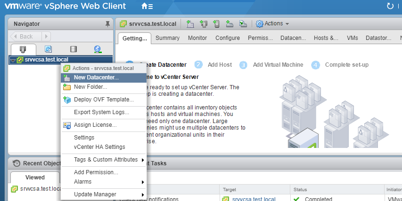
Task: Switch to Configure tab
Action: coord(228,38)
